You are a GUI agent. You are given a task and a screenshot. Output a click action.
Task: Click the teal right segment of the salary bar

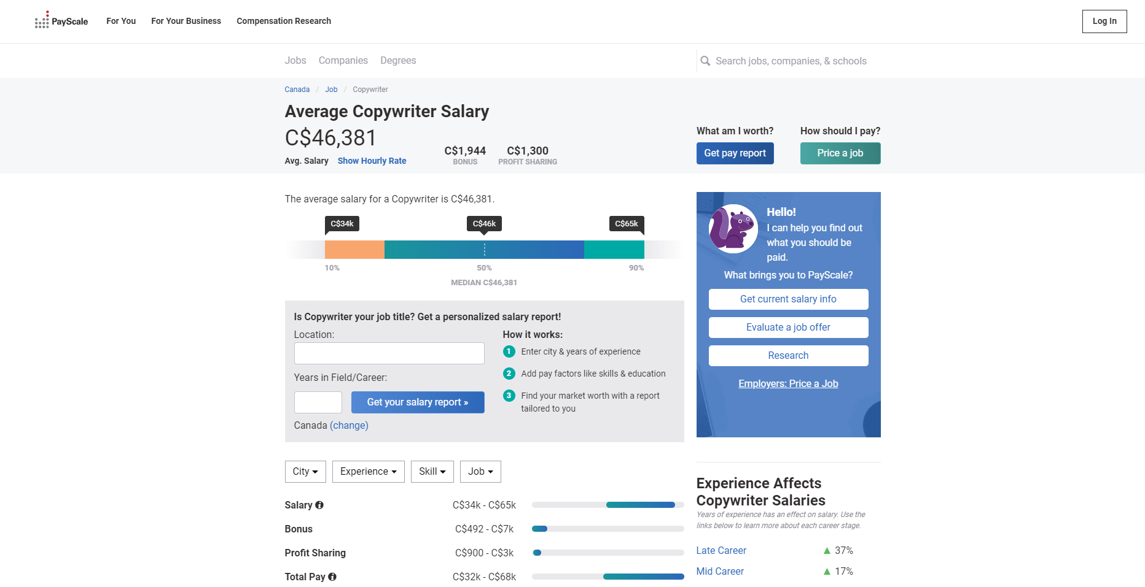[x=614, y=250]
